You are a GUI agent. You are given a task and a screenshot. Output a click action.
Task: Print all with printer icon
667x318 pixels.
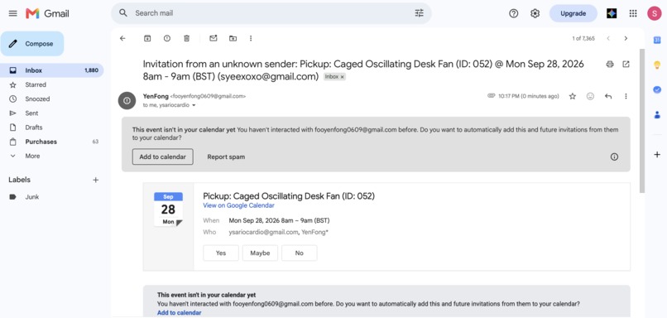coord(610,65)
